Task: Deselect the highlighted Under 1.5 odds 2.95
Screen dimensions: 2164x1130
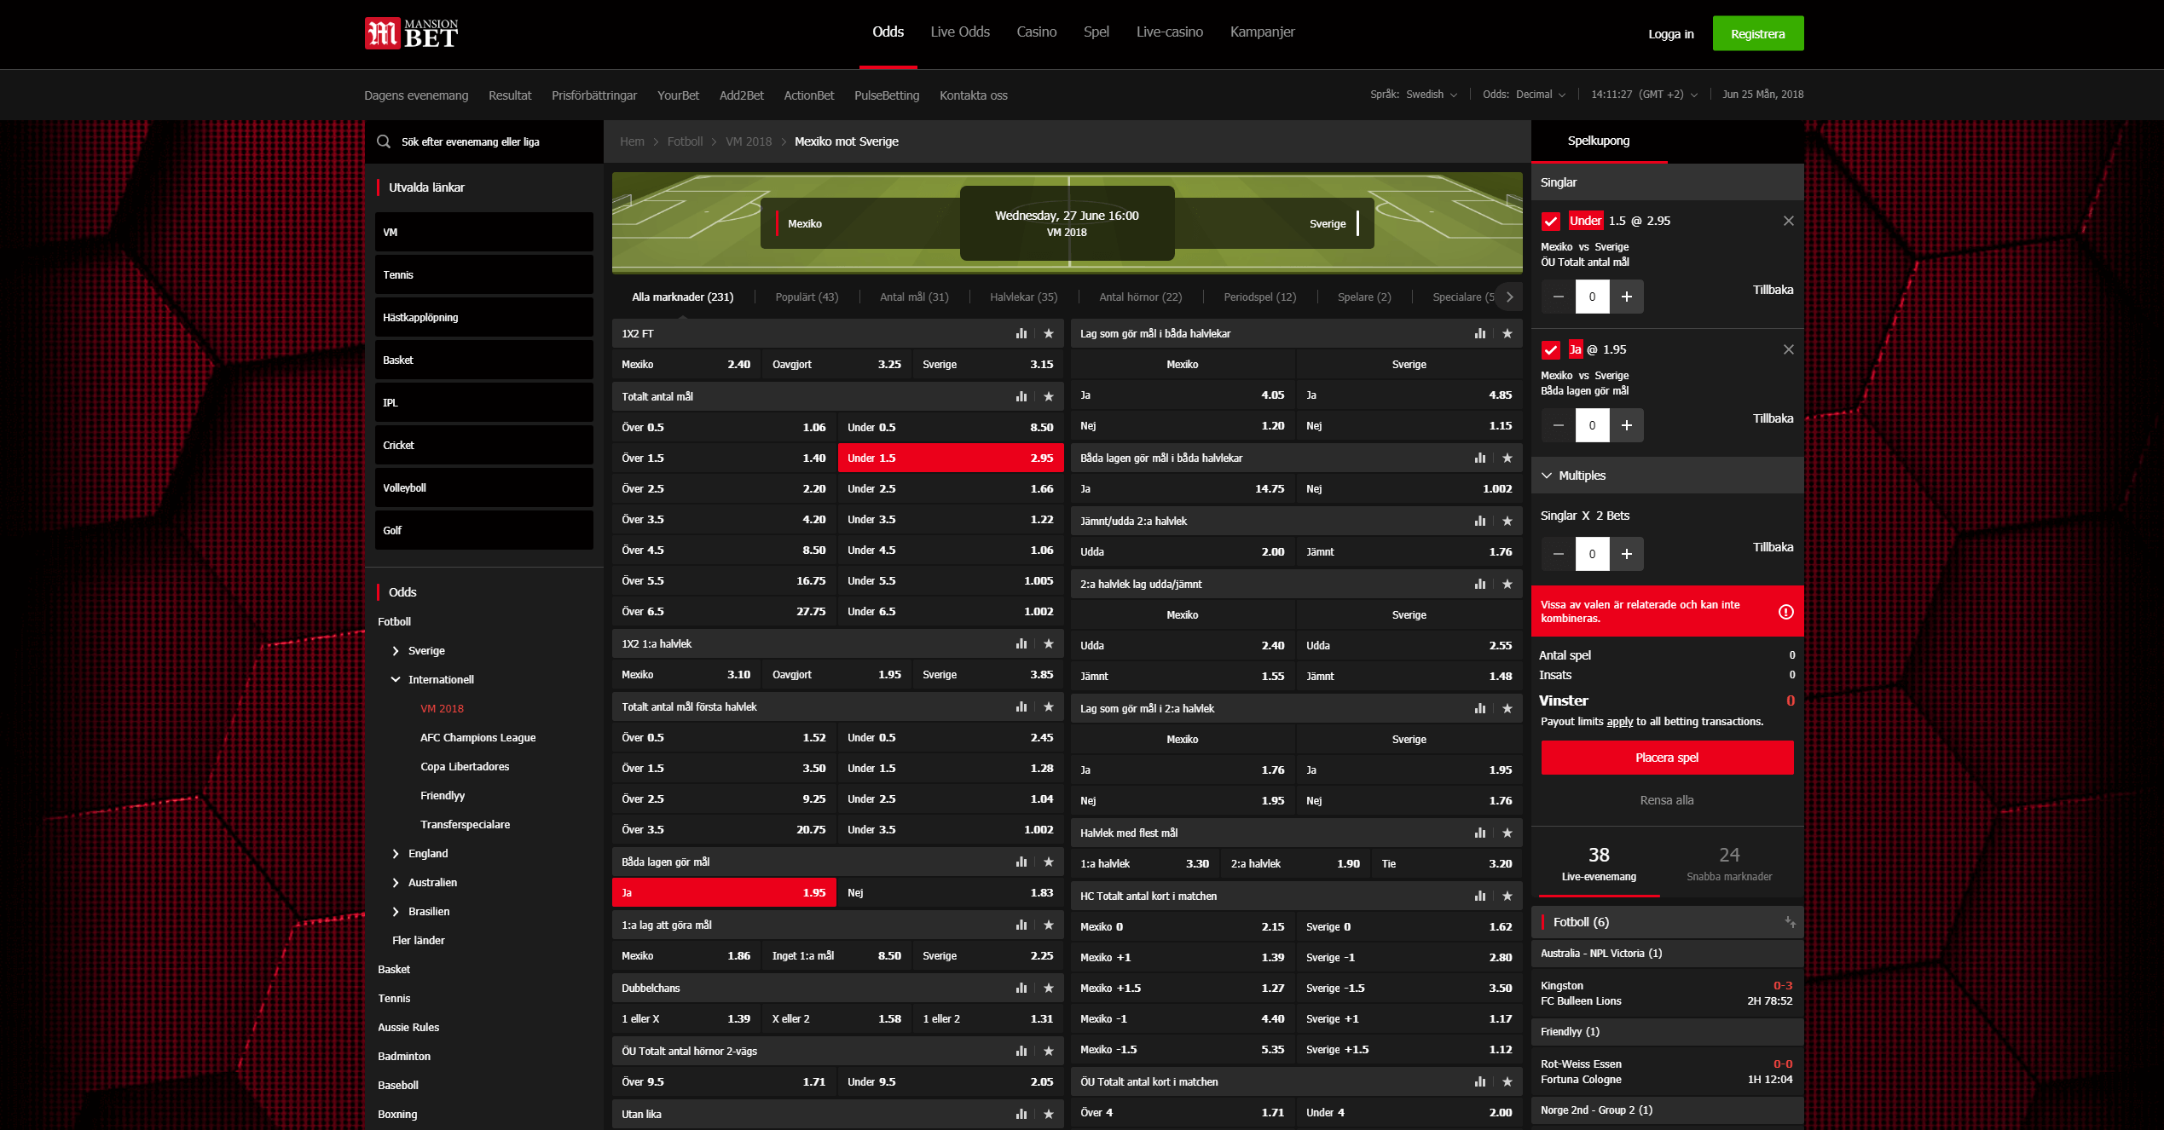Action: click(951, 458)
